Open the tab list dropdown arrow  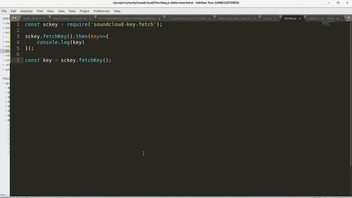(x=349, y=18)
